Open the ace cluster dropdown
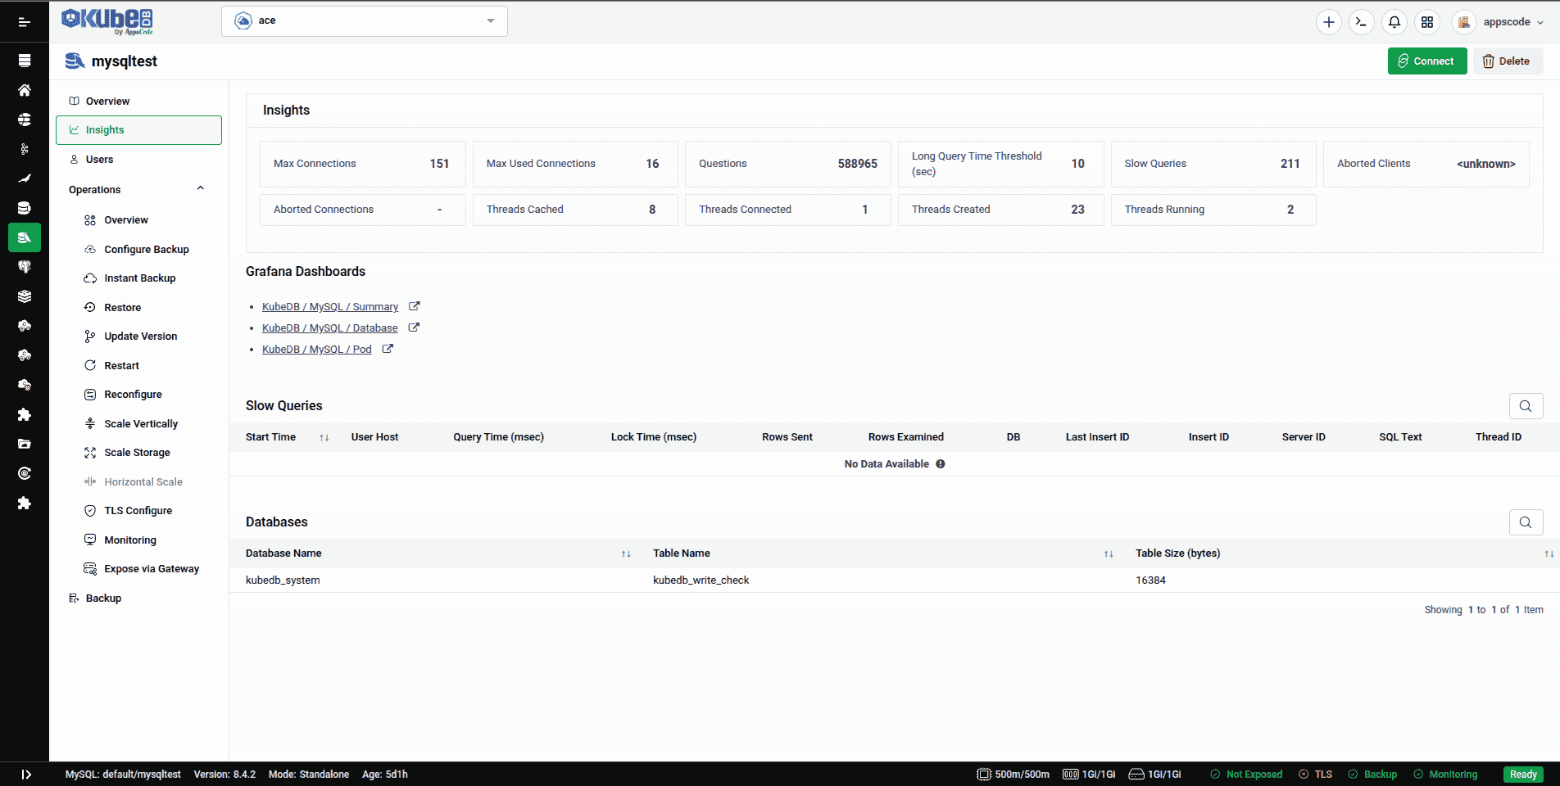 click(x=365, y=21)
